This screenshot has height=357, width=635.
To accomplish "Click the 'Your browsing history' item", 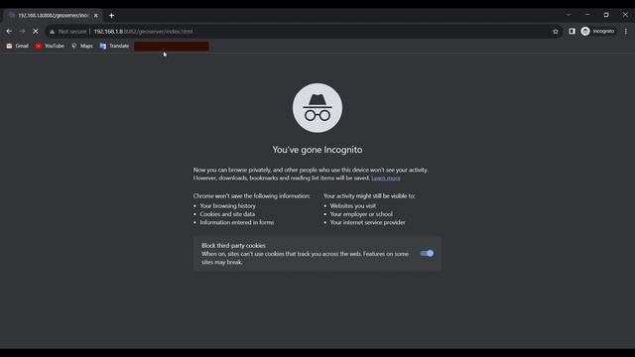I will click(x=227, y=205).
